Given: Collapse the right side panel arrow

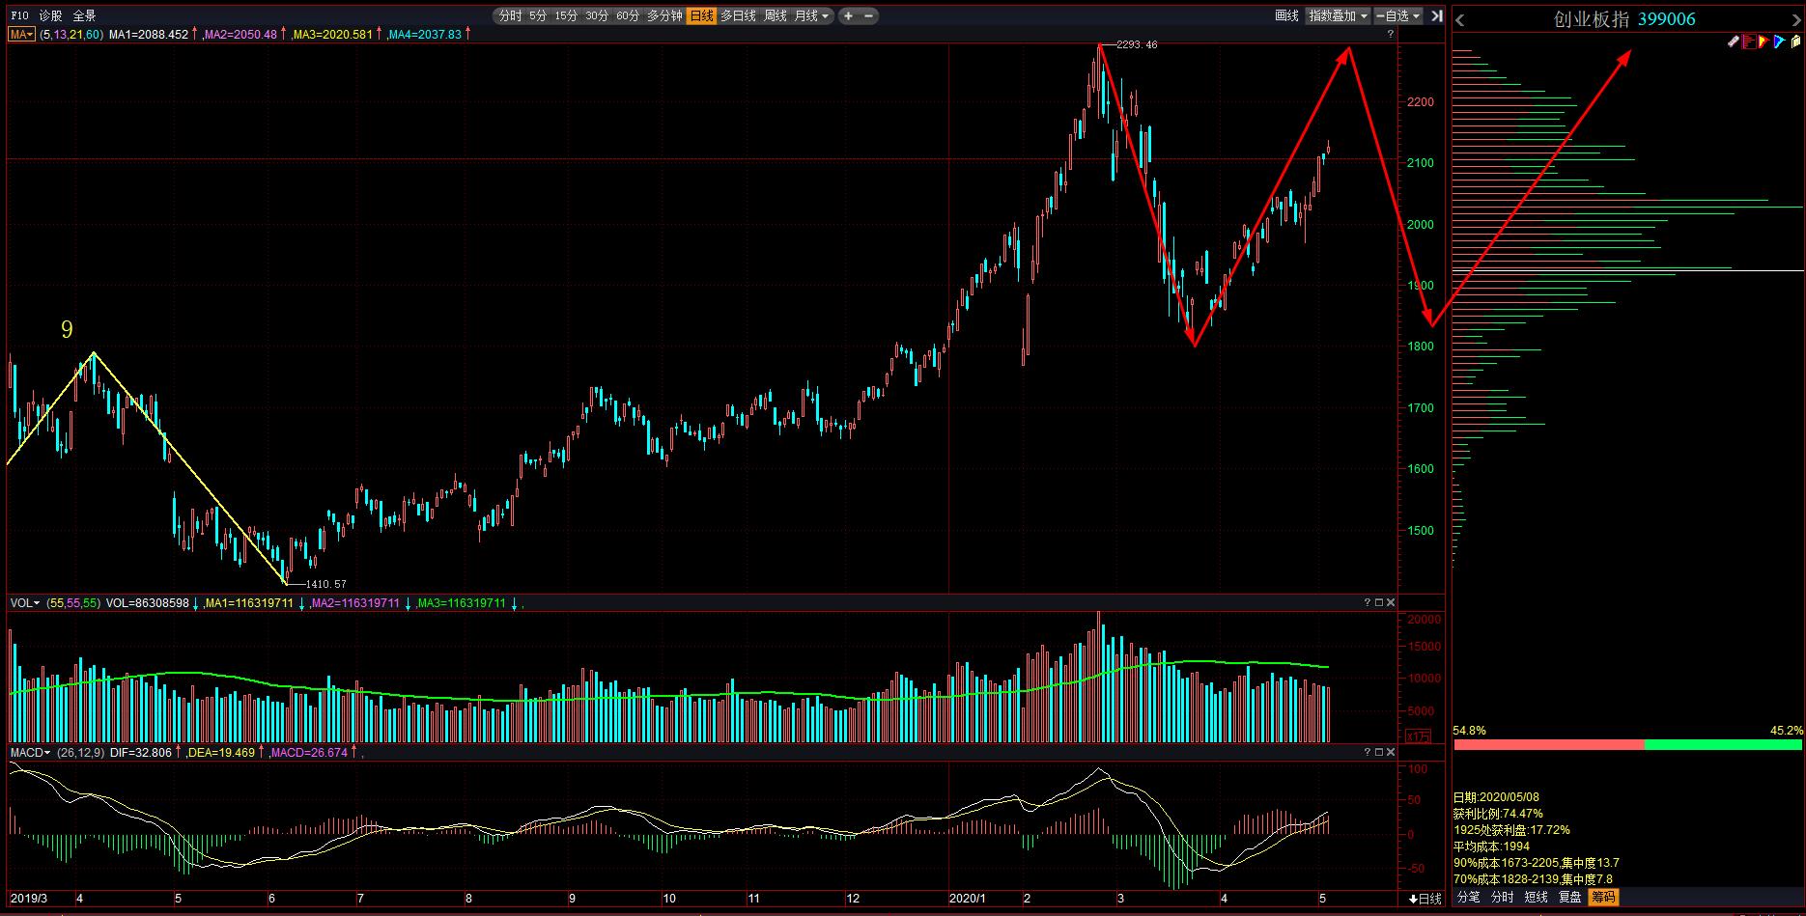Looking at the screenshot, I should click(x=1436, y=16).
